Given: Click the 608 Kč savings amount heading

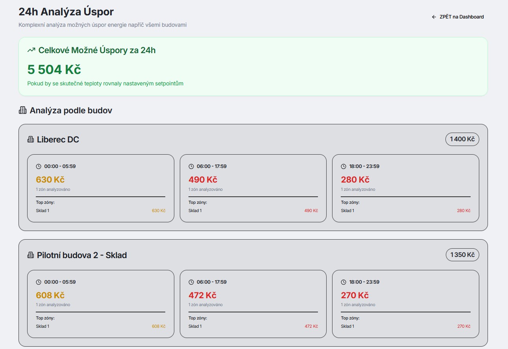Looking at the screenshot, I should [50, 295].
